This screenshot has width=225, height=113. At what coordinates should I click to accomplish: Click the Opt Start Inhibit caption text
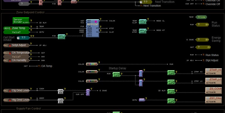coord(9,39)
